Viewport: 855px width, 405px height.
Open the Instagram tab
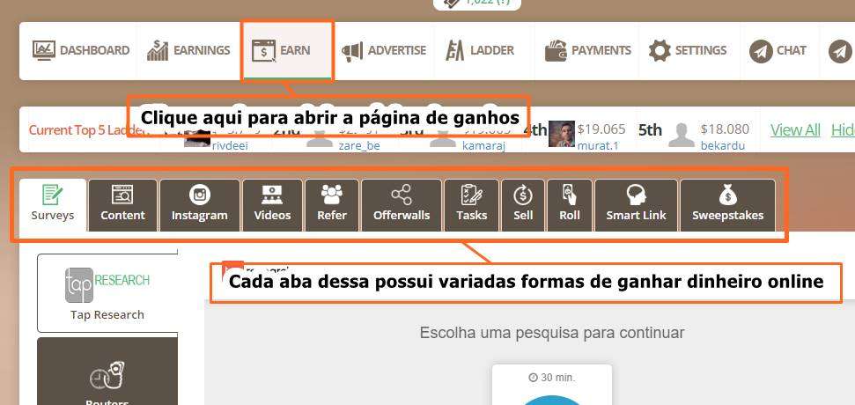coord(200,204)
